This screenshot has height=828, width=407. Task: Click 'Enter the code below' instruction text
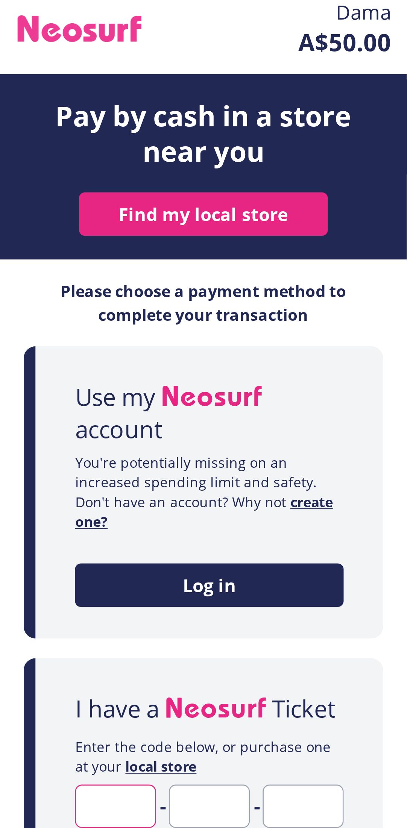pos(202,748)
